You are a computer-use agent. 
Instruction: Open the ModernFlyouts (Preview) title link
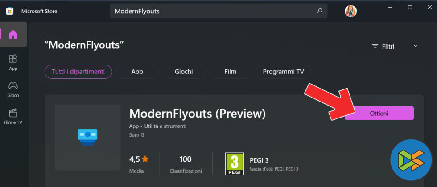[x=197, y=113]
